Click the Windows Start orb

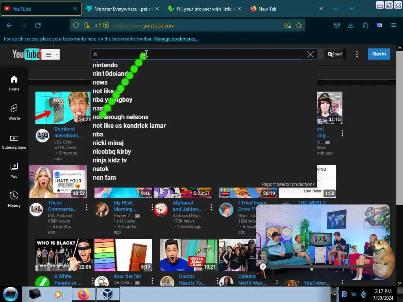[x=11, y=294]
